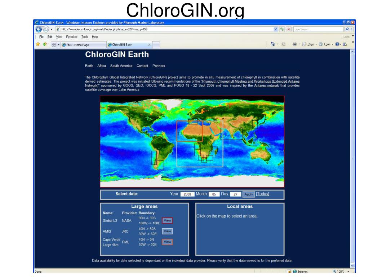The width and height of the screenshot is (369, 277).
Task: Open the Help menu
Action: (95, 37)
